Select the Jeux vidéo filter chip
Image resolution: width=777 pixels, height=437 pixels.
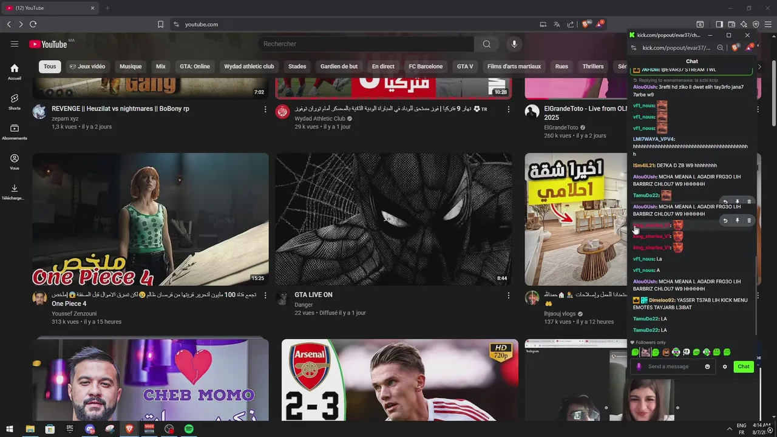coord(87,66)
